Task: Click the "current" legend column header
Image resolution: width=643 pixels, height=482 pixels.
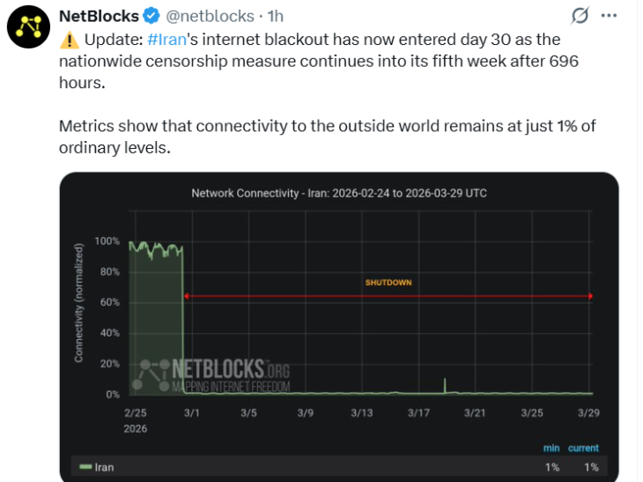Action: pyautogui.click(x=583, y=449)
